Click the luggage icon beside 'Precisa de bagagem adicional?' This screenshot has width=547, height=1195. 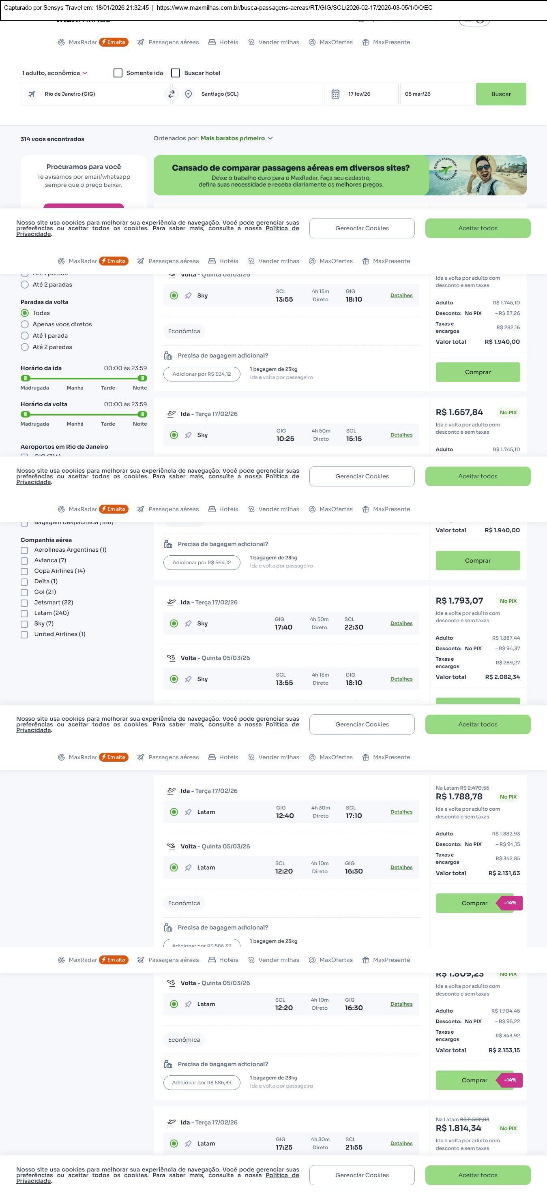coord(168,356)
